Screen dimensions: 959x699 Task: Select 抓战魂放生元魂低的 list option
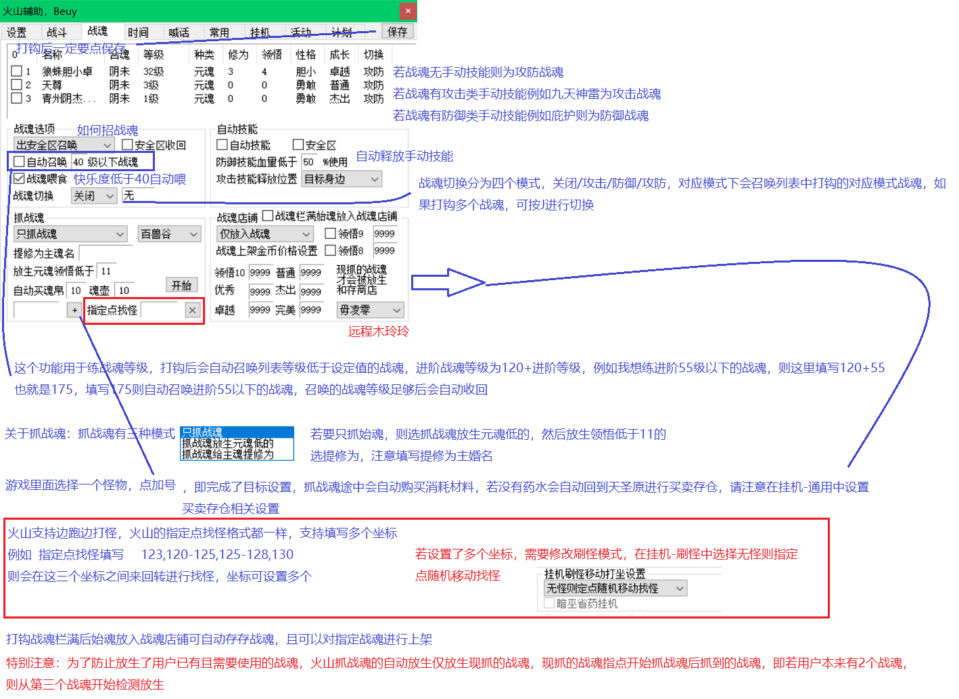tap(237, 443)
